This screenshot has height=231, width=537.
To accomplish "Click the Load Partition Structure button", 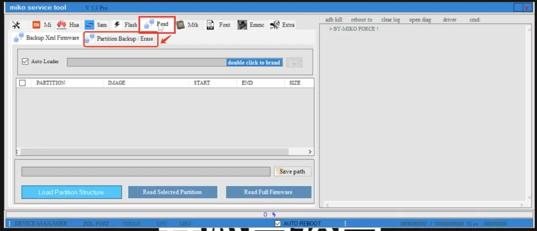I will (71, 192).
